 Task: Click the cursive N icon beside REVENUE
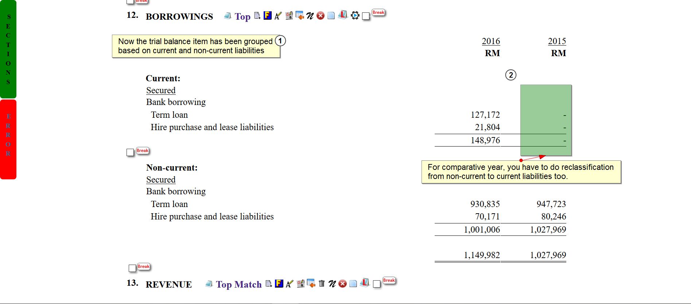pos(332,284)
